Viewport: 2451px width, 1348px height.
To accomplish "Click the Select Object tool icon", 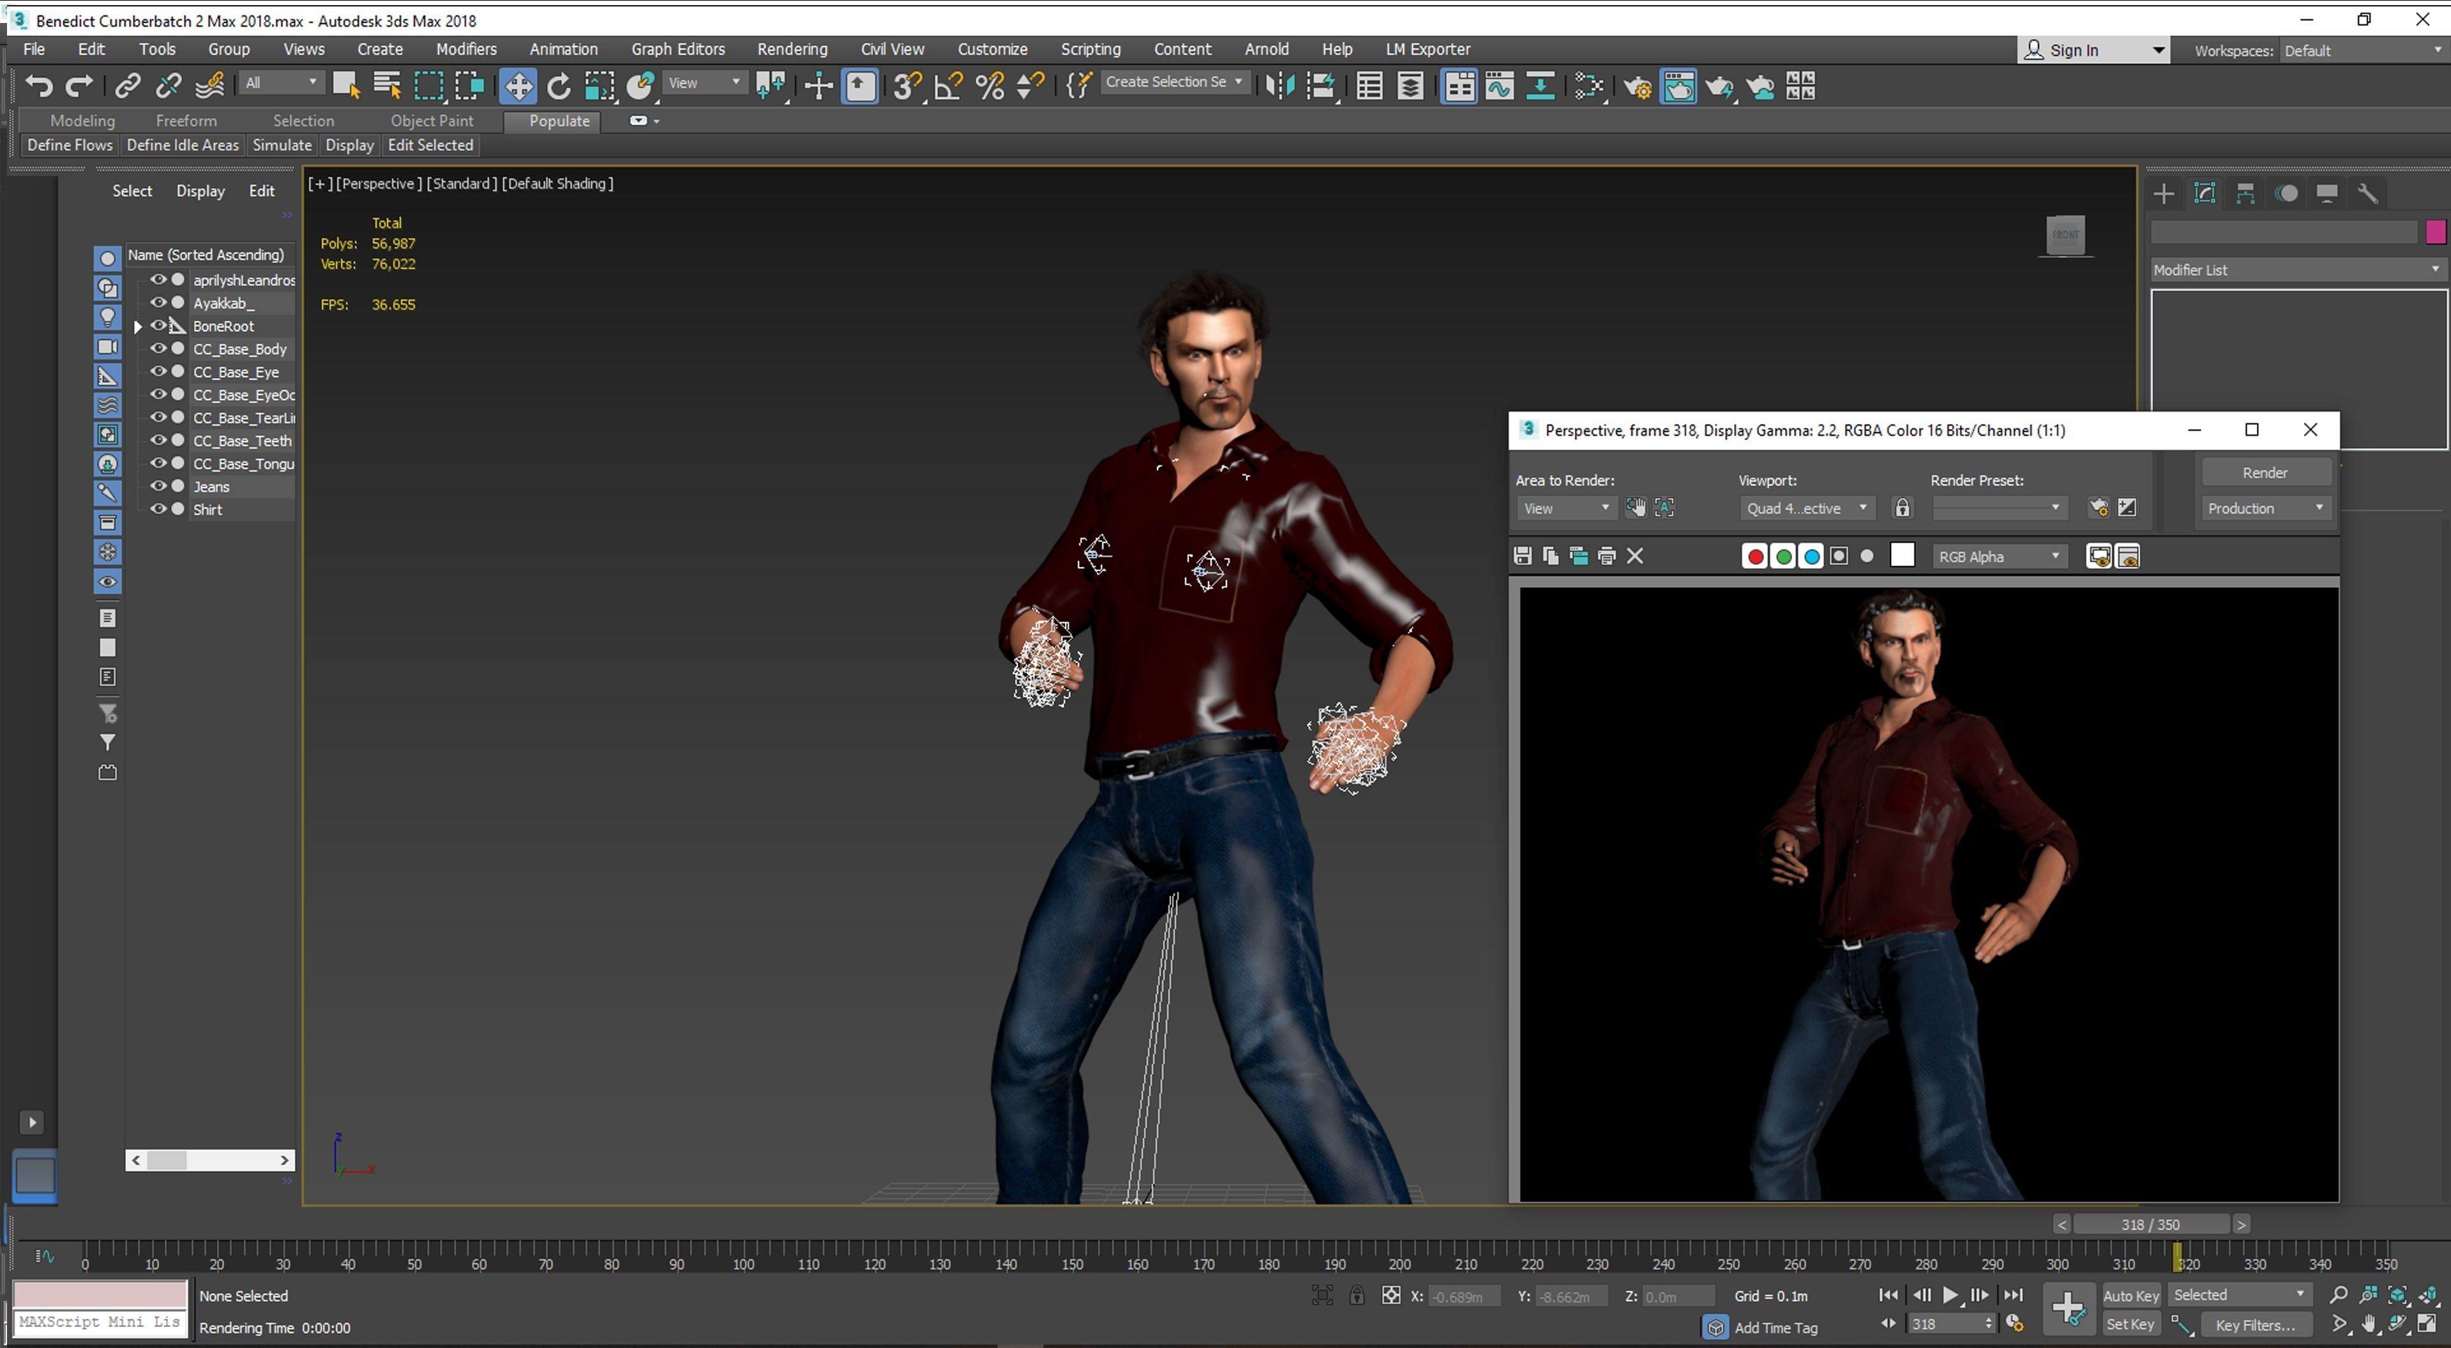I will point(345,87).
